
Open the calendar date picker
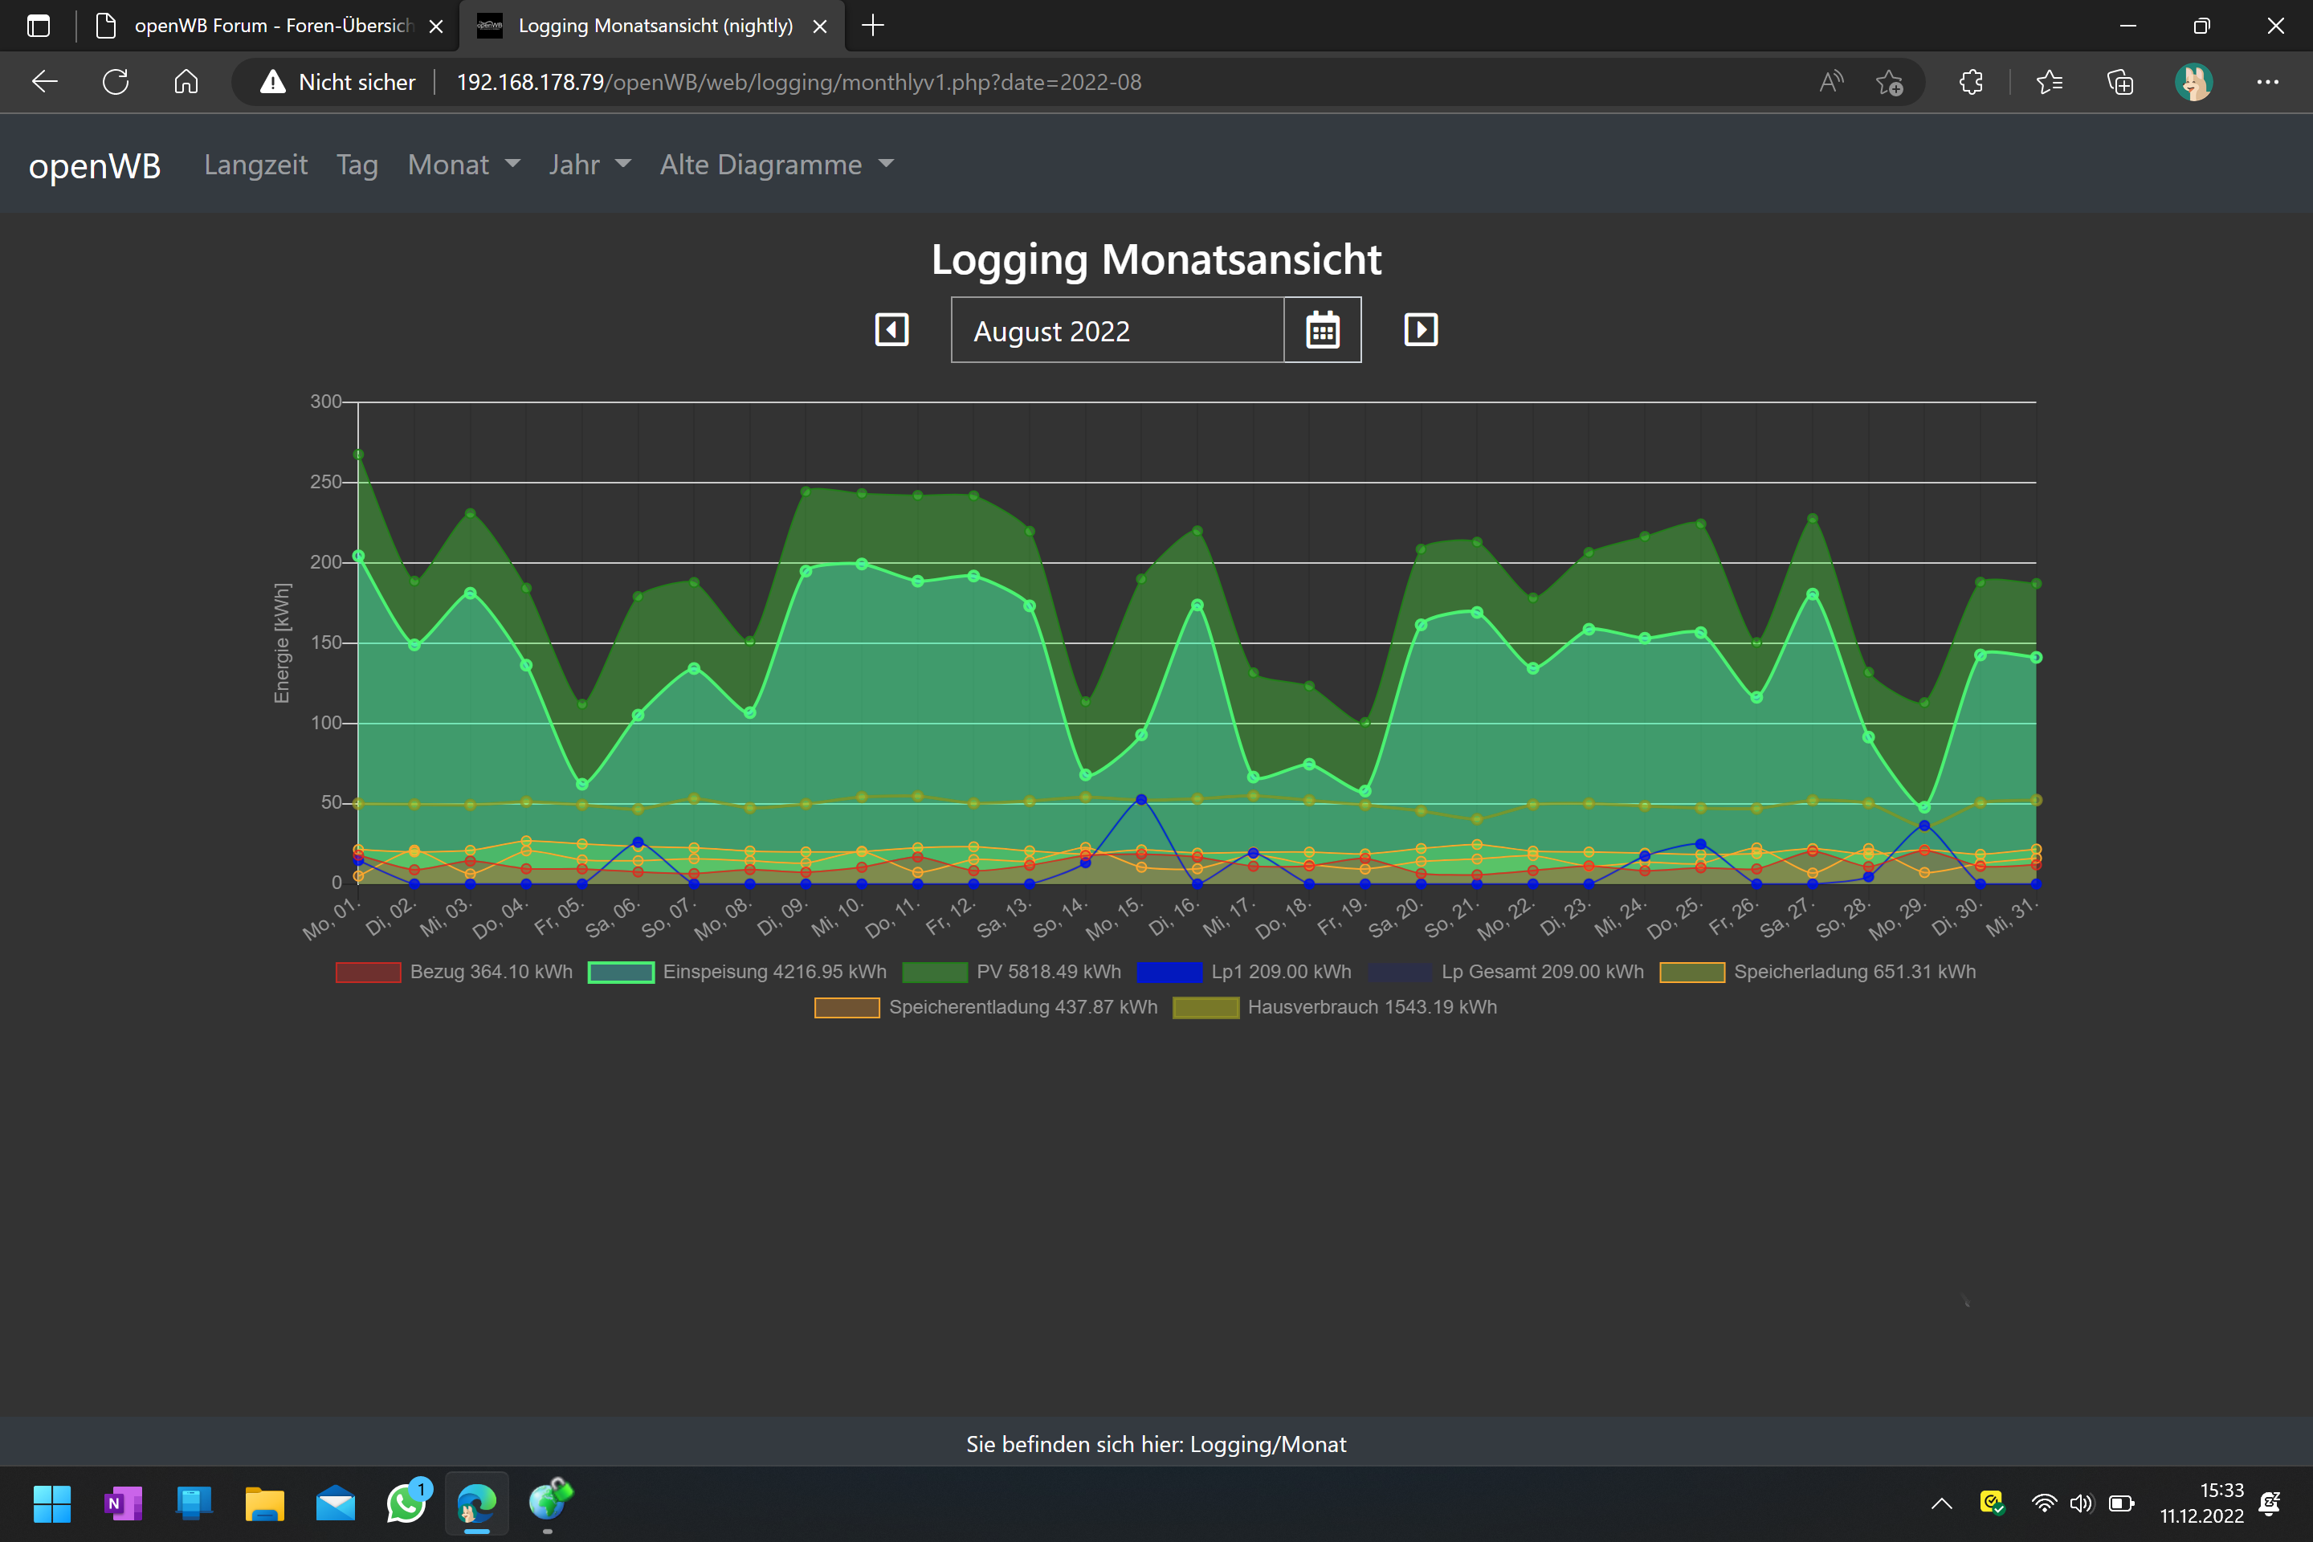click(1322, 330)
